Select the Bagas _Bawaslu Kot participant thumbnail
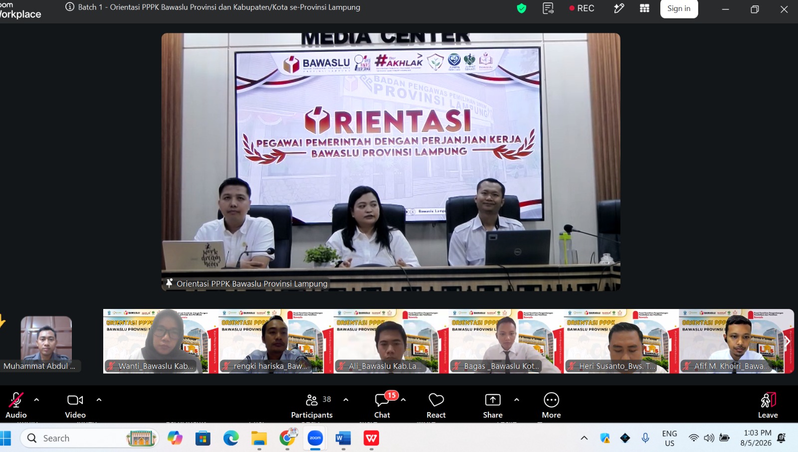798x452 pixels. 506,341
